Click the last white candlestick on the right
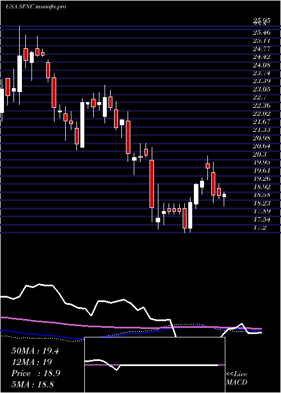The width and height of the screenshot is (281, 393). pos(224,195)
